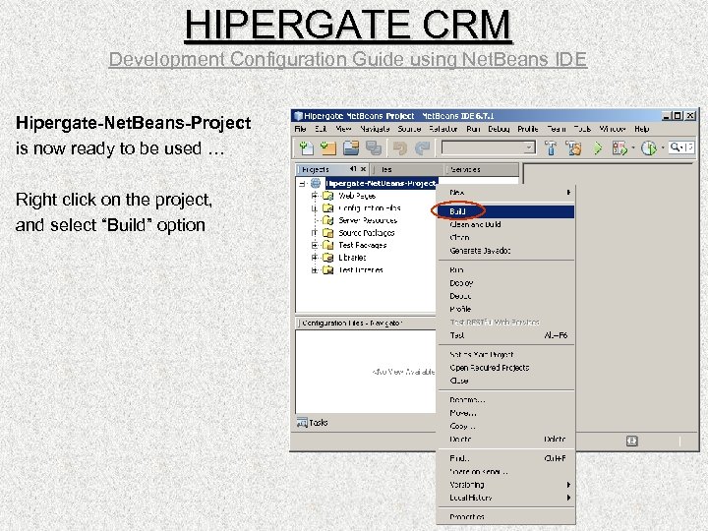708x531 pixels.
Task: Open the Profile Main Project dropdown arrow
Action: [663, 147]
